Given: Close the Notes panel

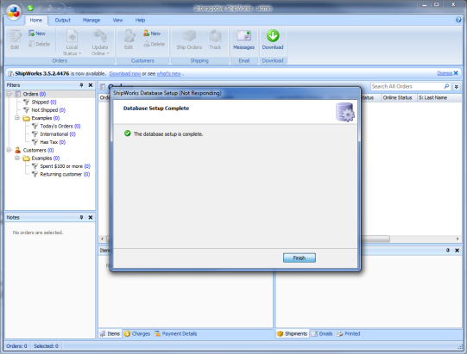Looking at the screenshot, I should pos(91,218).
